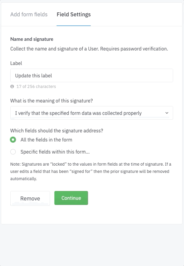Click "What is the meaning of this signature?" caption

click(x=56, y=101)
